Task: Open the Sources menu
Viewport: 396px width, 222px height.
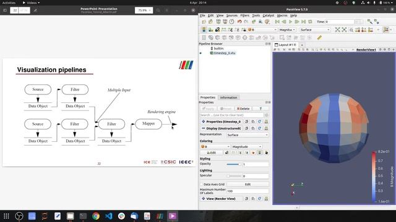Action: click(x=231, y=15)
